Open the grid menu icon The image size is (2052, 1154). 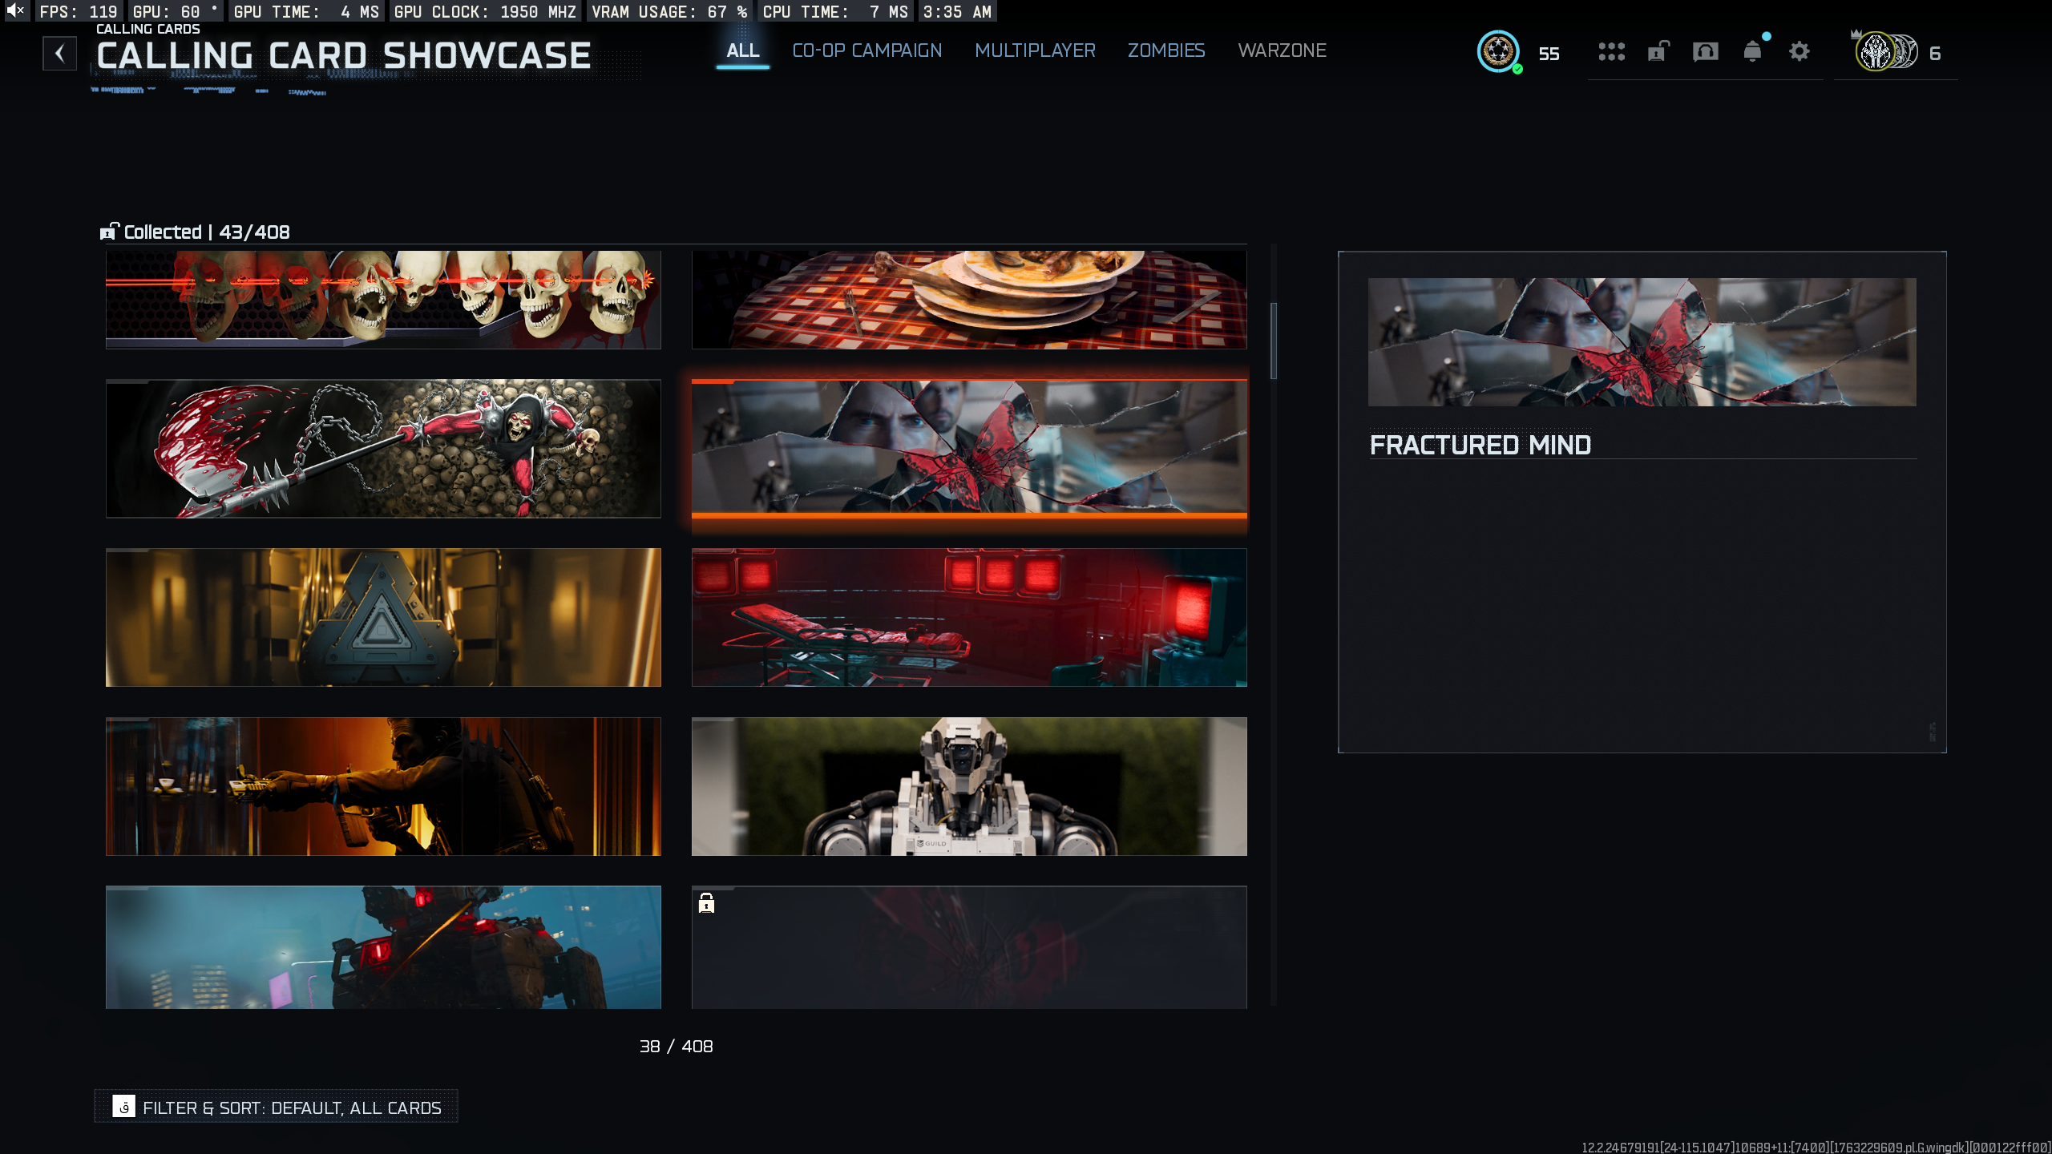[x=1611, y=52]
